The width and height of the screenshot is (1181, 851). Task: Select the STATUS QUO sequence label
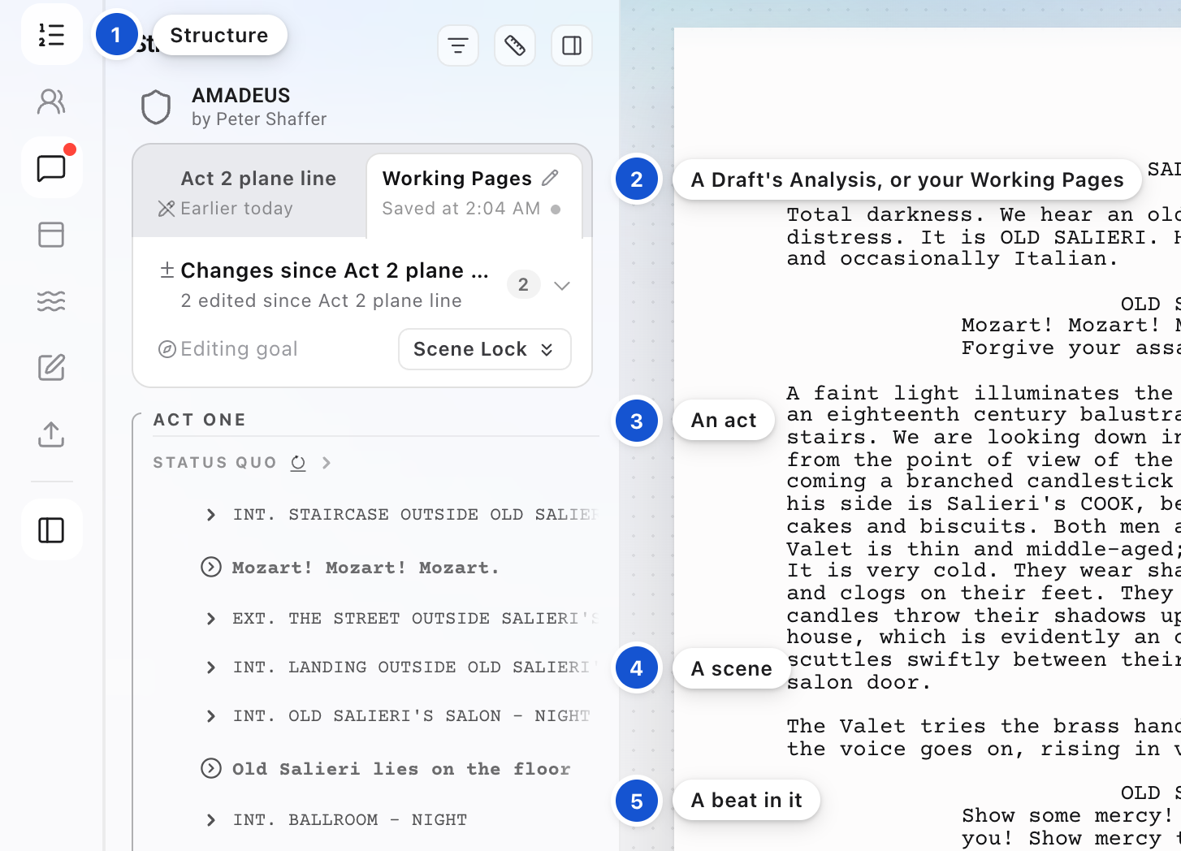[x=215, y=463]
